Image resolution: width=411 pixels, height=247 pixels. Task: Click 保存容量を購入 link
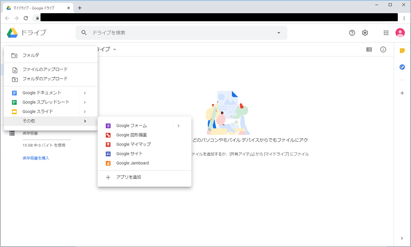point(36,158)
